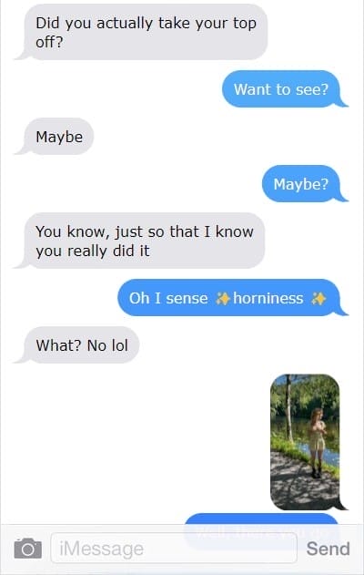Tap the first sparkle emoji before "horniness"
This screenshot has height=575, width=364.
pos(223,299)
